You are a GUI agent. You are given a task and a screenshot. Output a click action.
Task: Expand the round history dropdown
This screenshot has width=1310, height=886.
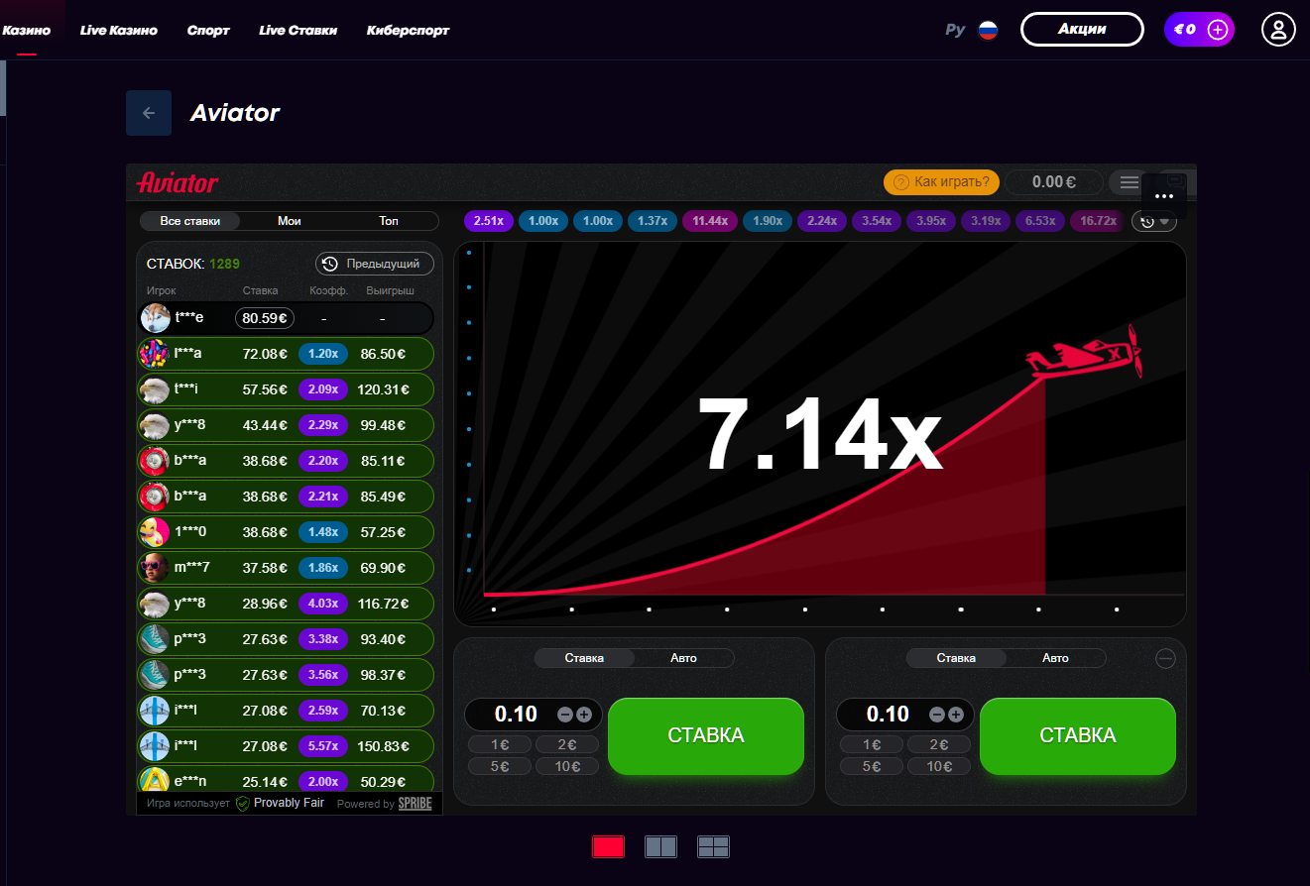pyautogui.click(x=1154, y=221)
